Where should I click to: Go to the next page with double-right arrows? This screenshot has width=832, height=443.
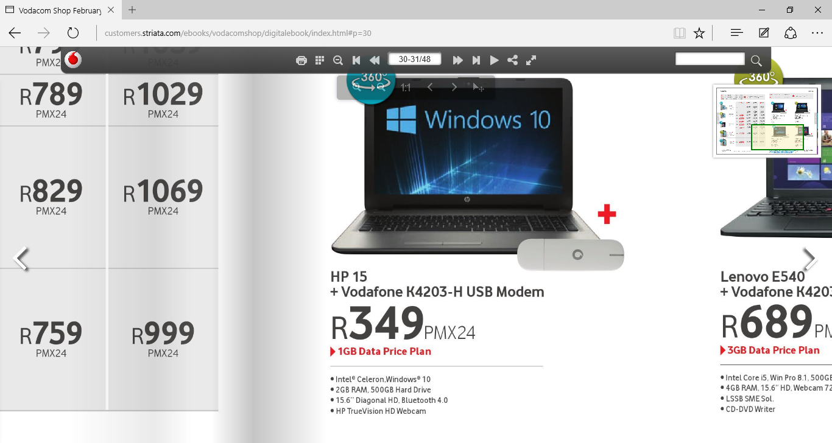[x=457, y=60]
